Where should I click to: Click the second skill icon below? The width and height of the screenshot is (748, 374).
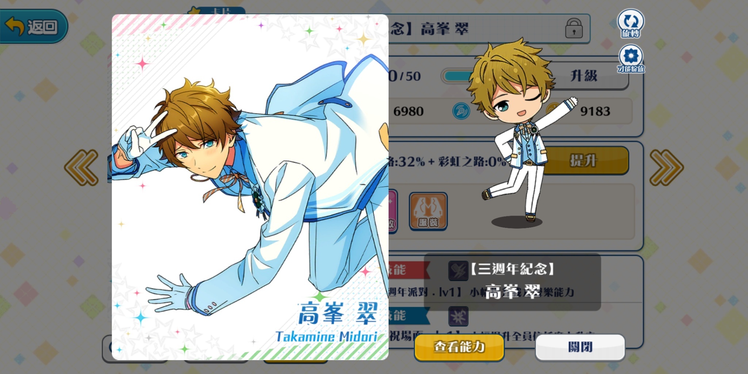pyautogui.click(x=458, y=316)
